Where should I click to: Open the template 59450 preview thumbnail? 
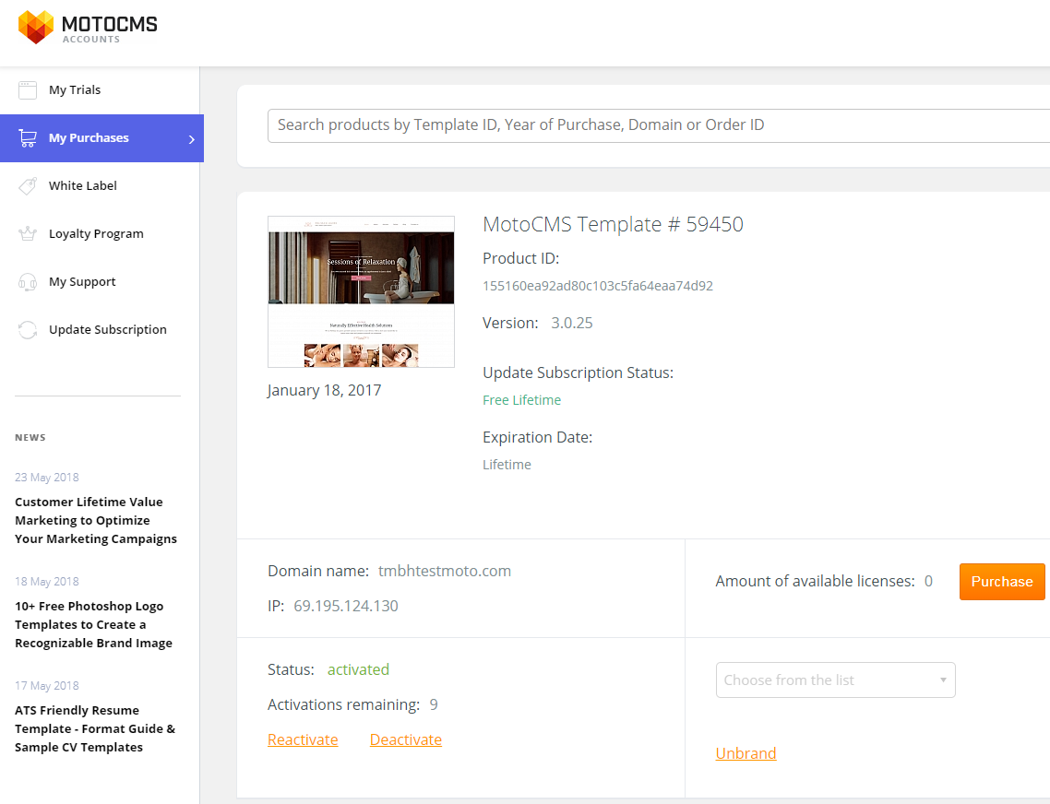tap(361, 292)
